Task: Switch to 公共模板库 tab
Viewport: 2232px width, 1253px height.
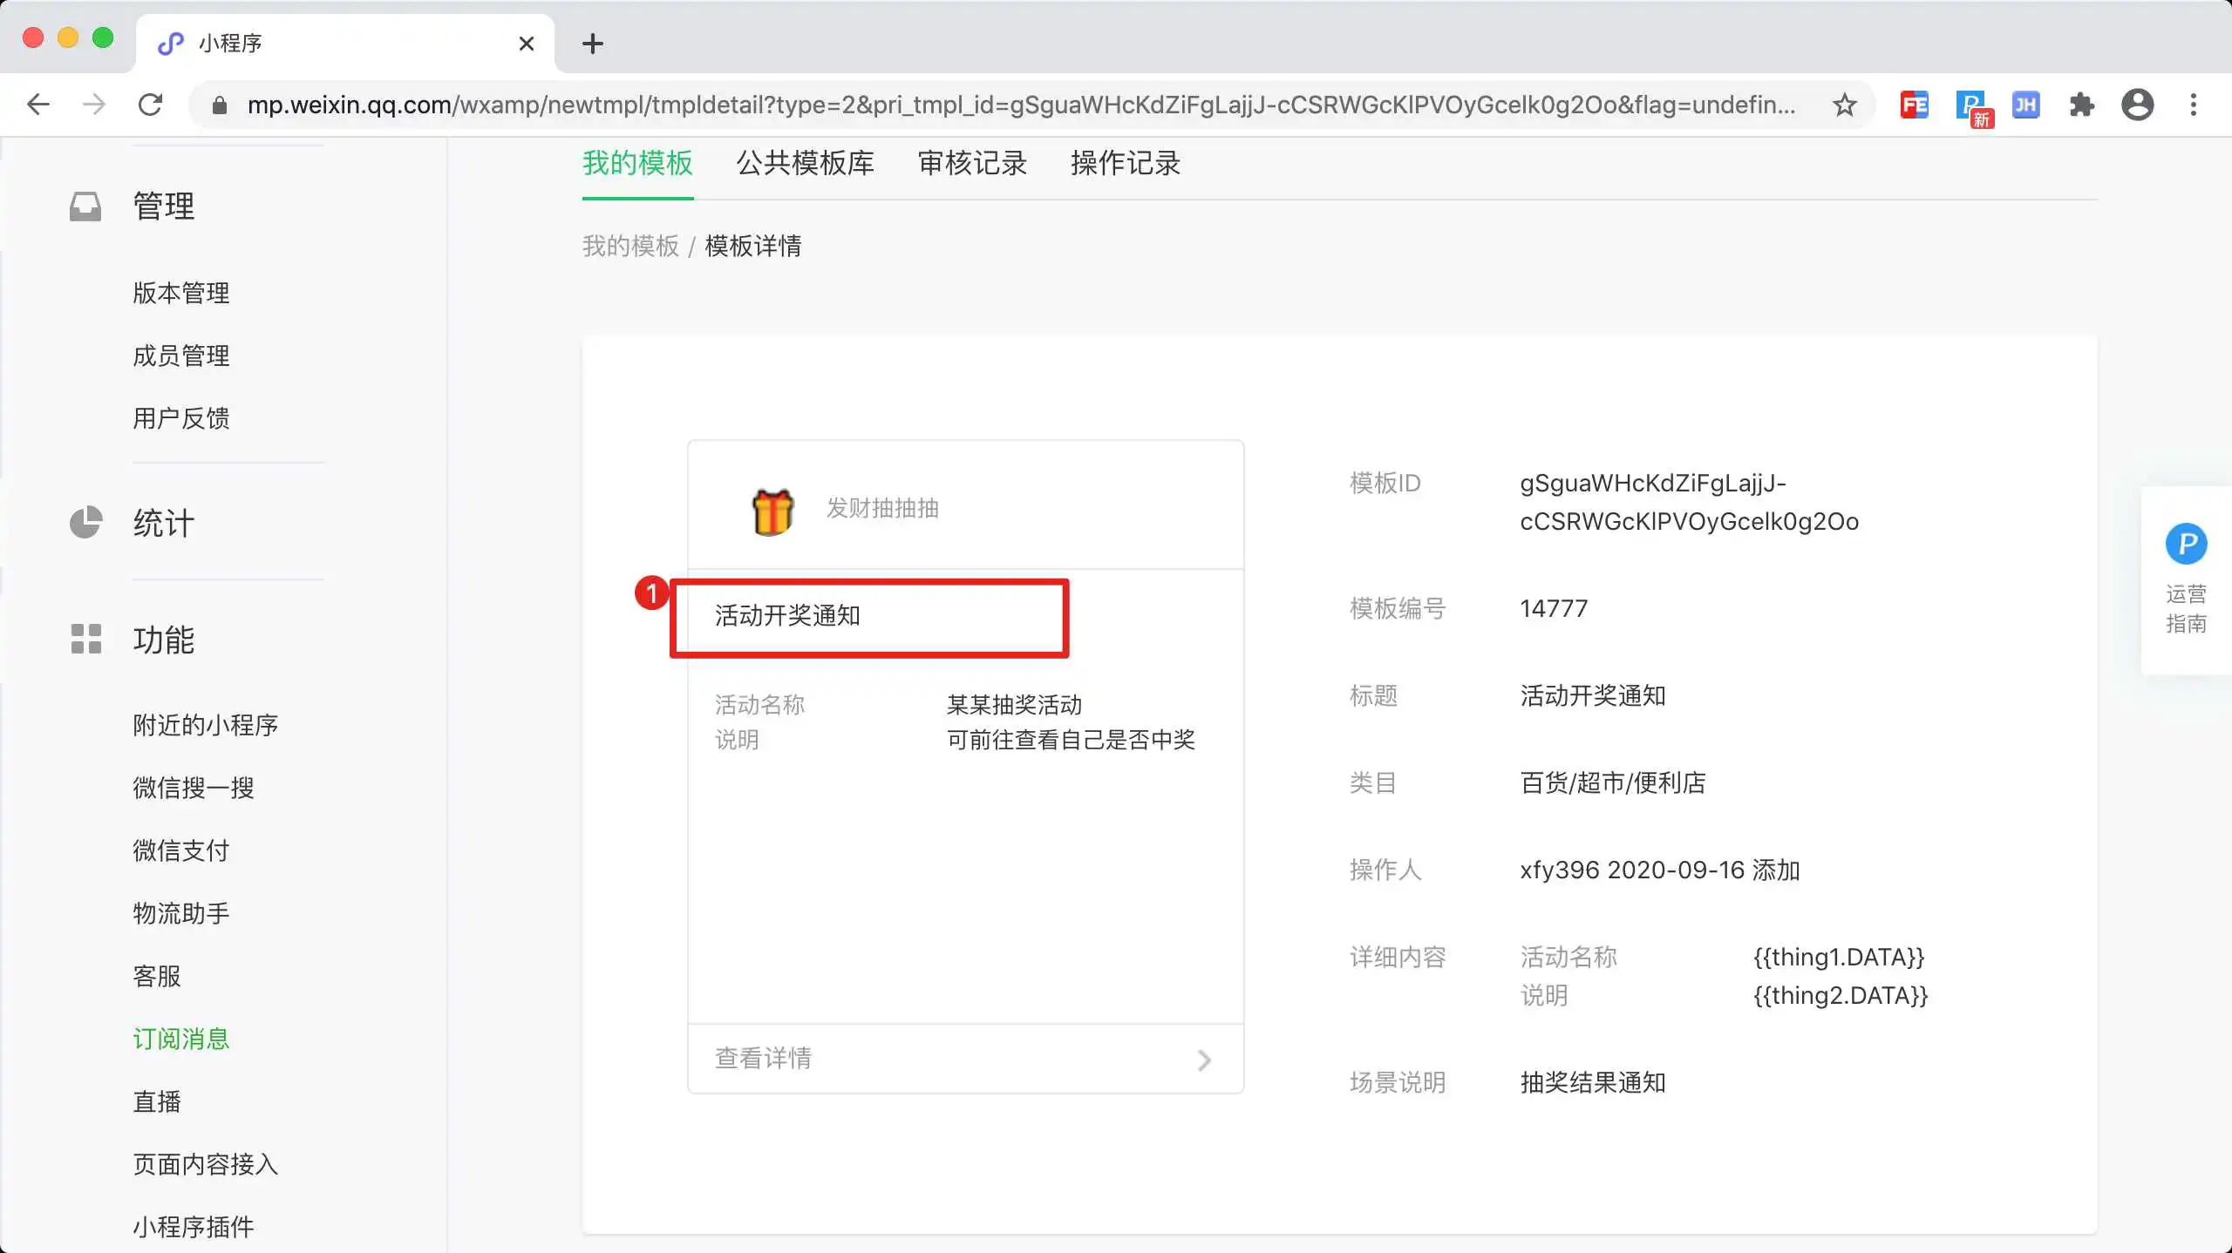Action: click(x=805, y=163)
